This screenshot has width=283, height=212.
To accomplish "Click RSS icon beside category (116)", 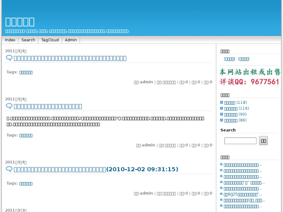I will pos(221,109).
